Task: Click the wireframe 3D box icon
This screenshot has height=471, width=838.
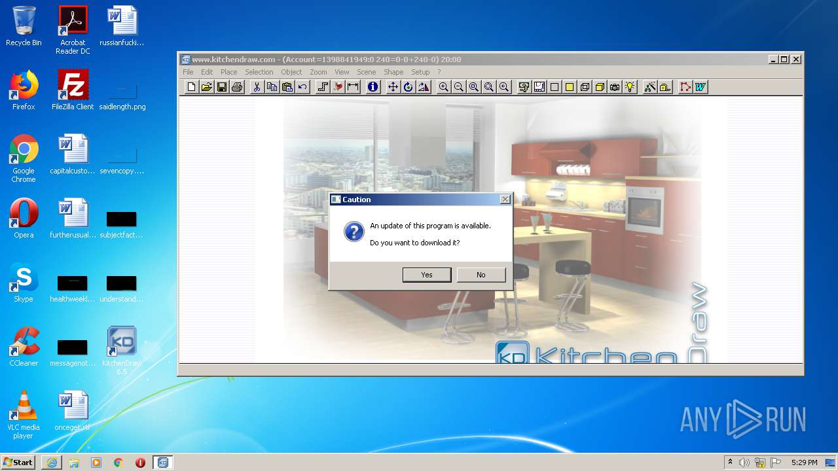Action: click(585, 87)
